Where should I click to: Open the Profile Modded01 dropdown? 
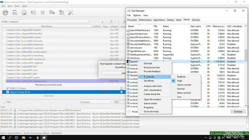pos(49,22)
